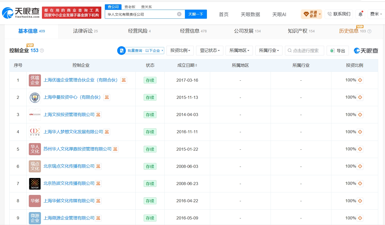Click investment path icon in row 1
385x225 pixels.
tap(360, 80)
